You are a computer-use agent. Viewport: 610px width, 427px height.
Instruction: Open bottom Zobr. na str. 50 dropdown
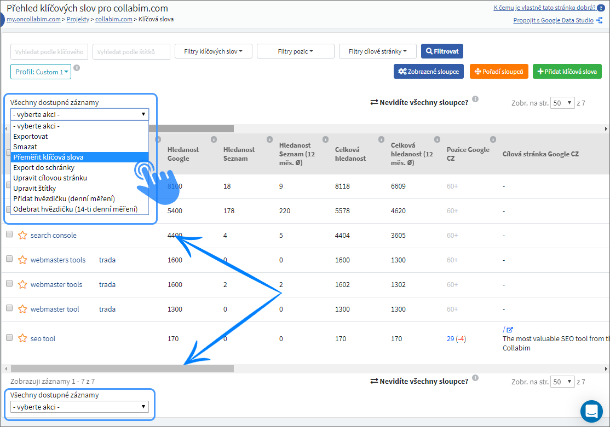tap(562, 382)
